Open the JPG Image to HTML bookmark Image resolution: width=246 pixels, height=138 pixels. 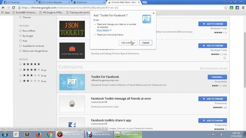tap(51, 13)
